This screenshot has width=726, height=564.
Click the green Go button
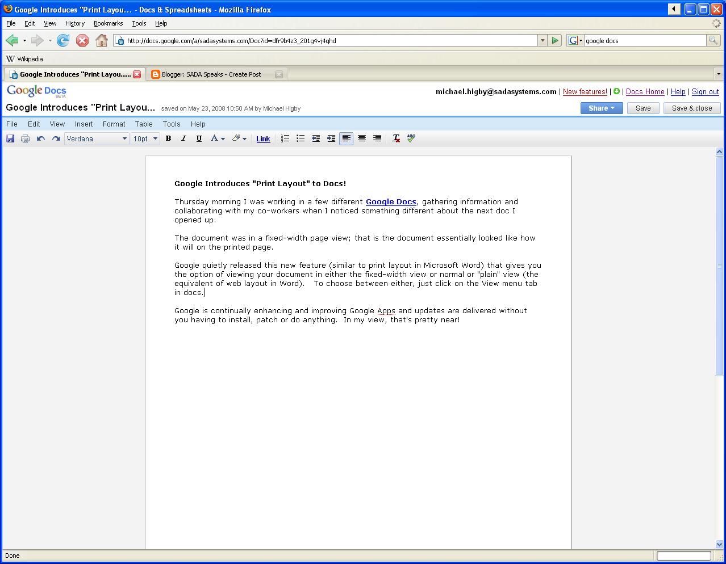tap(555, 40)
